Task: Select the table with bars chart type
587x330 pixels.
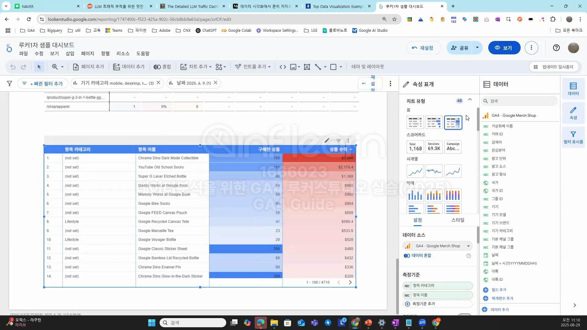Action: pyautogui.click(x=434, y=122)
